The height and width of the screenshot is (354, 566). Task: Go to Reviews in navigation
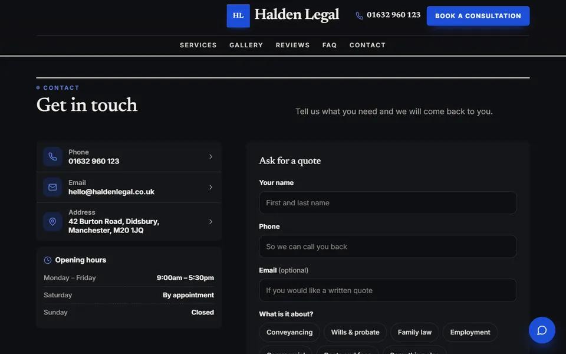tap(293, 45)
